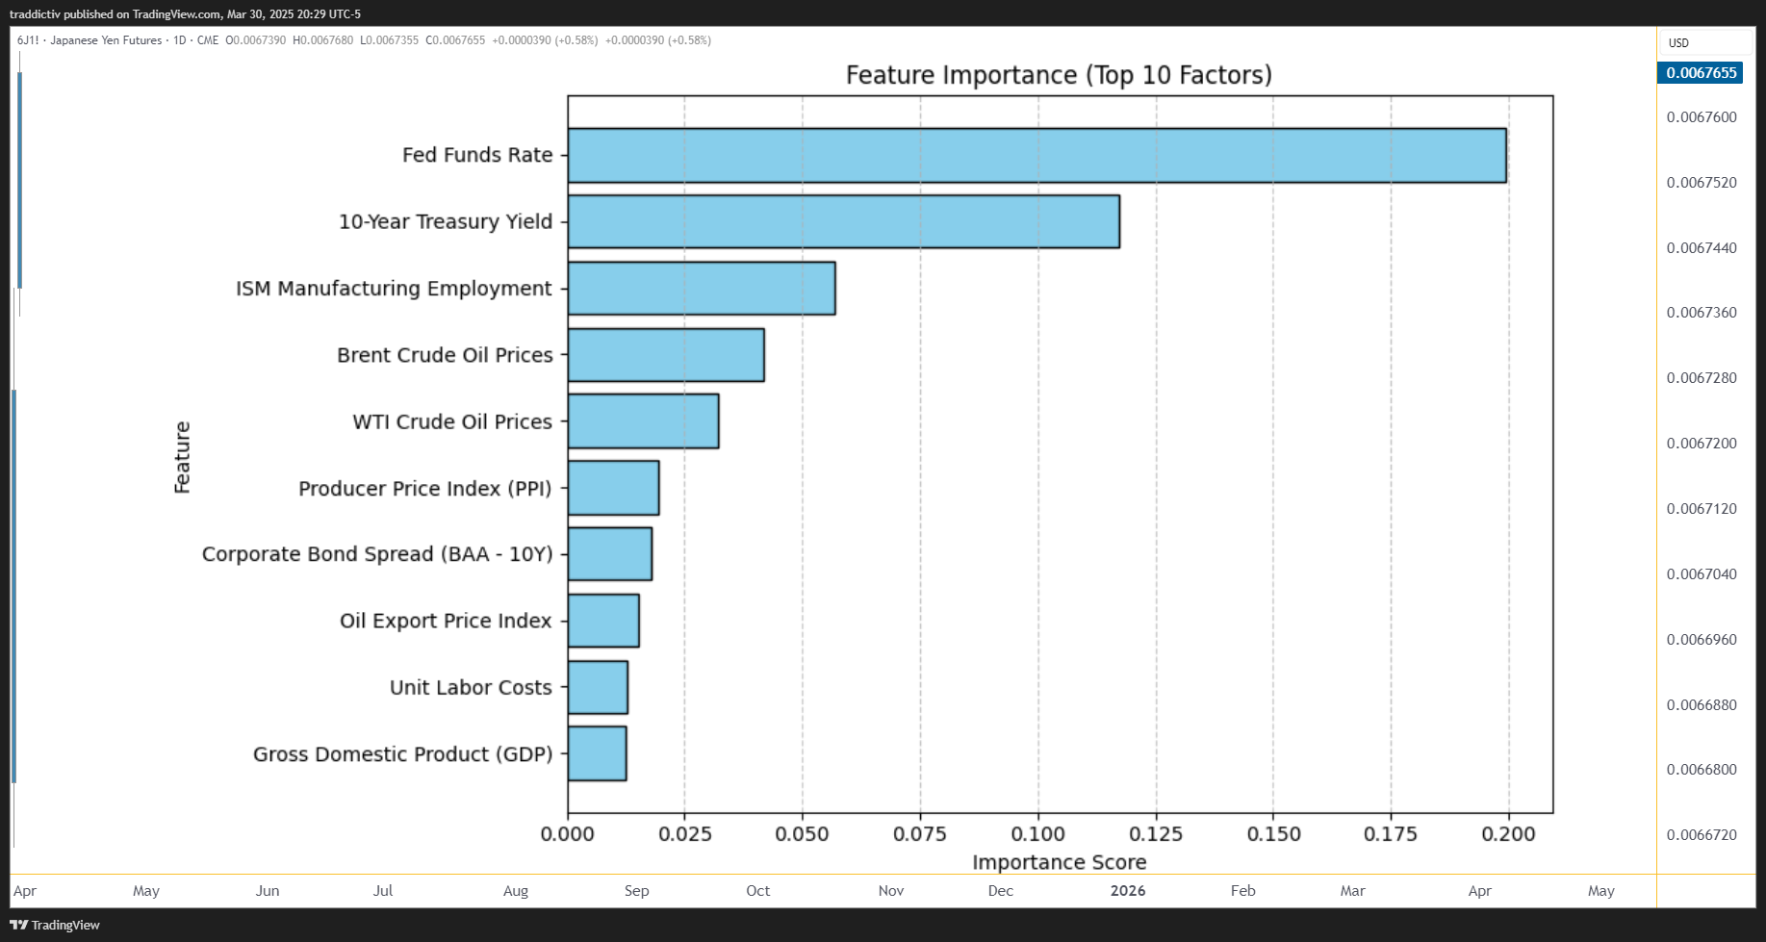
Task: Click the 0.0067040 price scale value
Action: 1702,574
